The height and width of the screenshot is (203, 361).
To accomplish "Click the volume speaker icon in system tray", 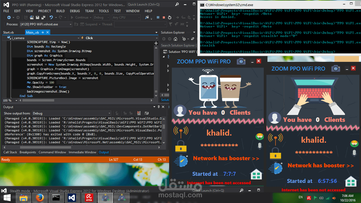I will tap(334, 198).
